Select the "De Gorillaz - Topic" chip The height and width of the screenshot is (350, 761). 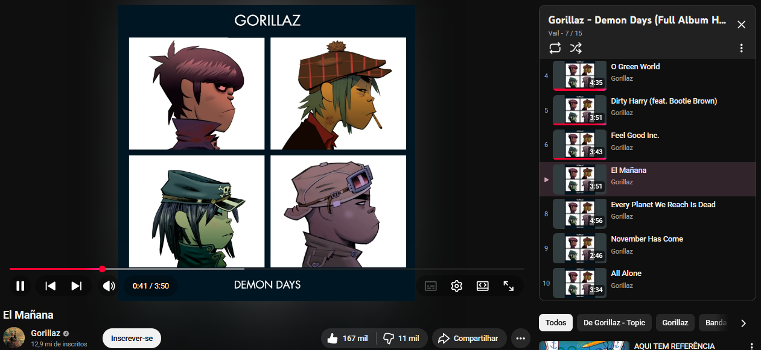tap(614, 323)
